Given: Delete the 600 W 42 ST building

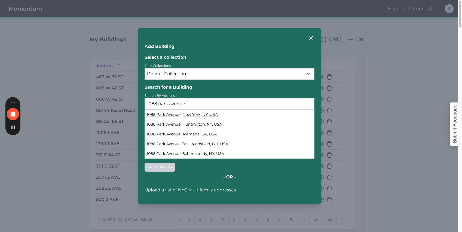Looking at the screenshot, I should (329, 99).
